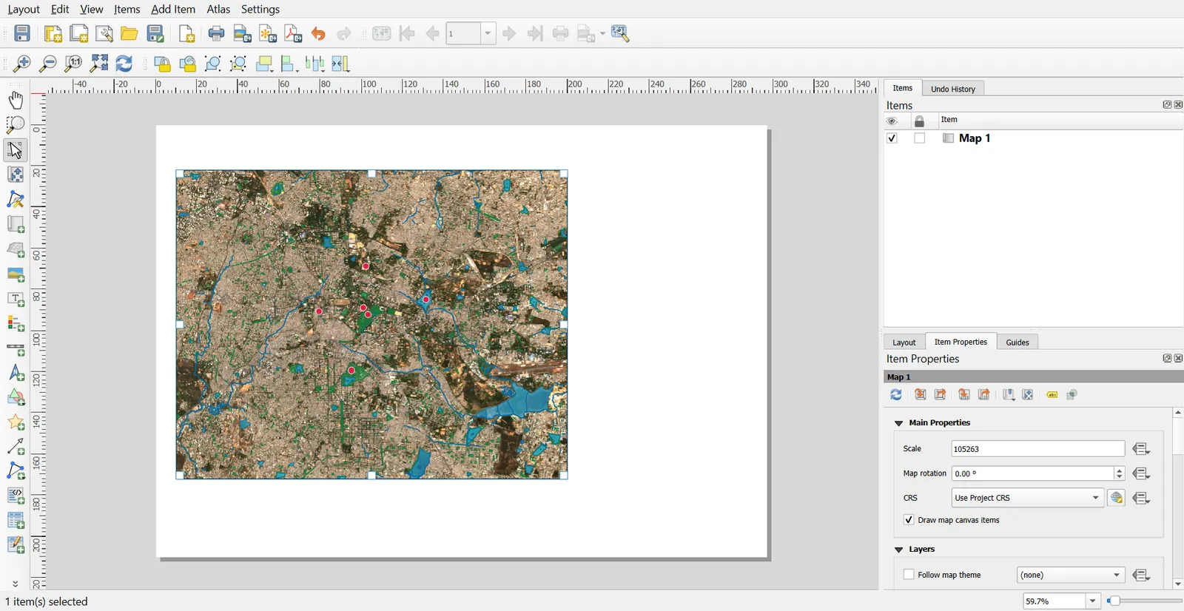Click the Undo arrow in toolbar
The height and width of the screenshot is (611, 1184).
[x=318, y=34]
